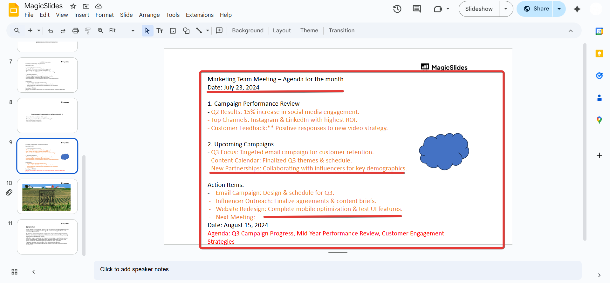Screen dimensions: 610x283
Task: Open the Transition panel
Action: [342, 30]
